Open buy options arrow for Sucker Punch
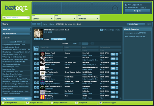This screenshot has width=154, height=106. [117, 54]
